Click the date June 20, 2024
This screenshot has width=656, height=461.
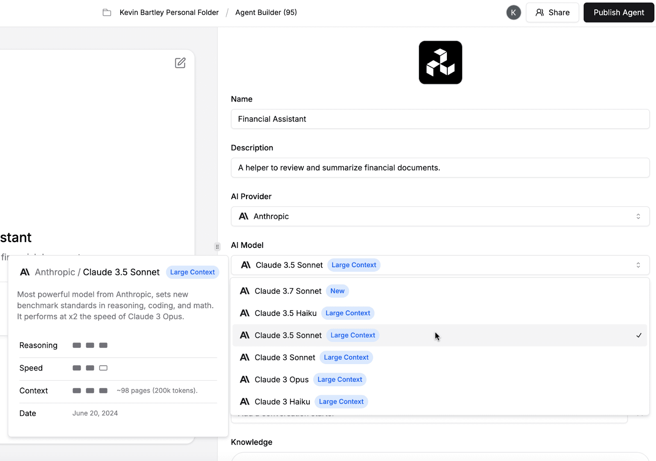[x=95, y=413]
